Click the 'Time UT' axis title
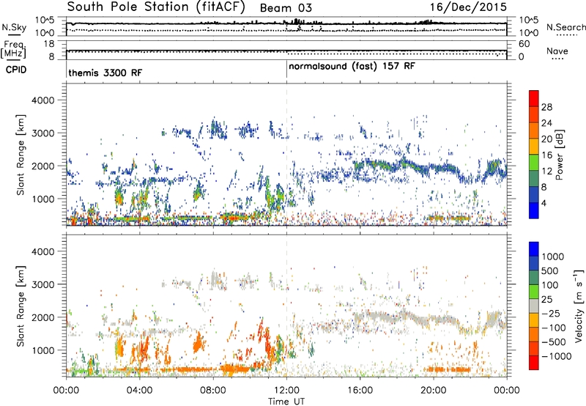 (286, 402)
